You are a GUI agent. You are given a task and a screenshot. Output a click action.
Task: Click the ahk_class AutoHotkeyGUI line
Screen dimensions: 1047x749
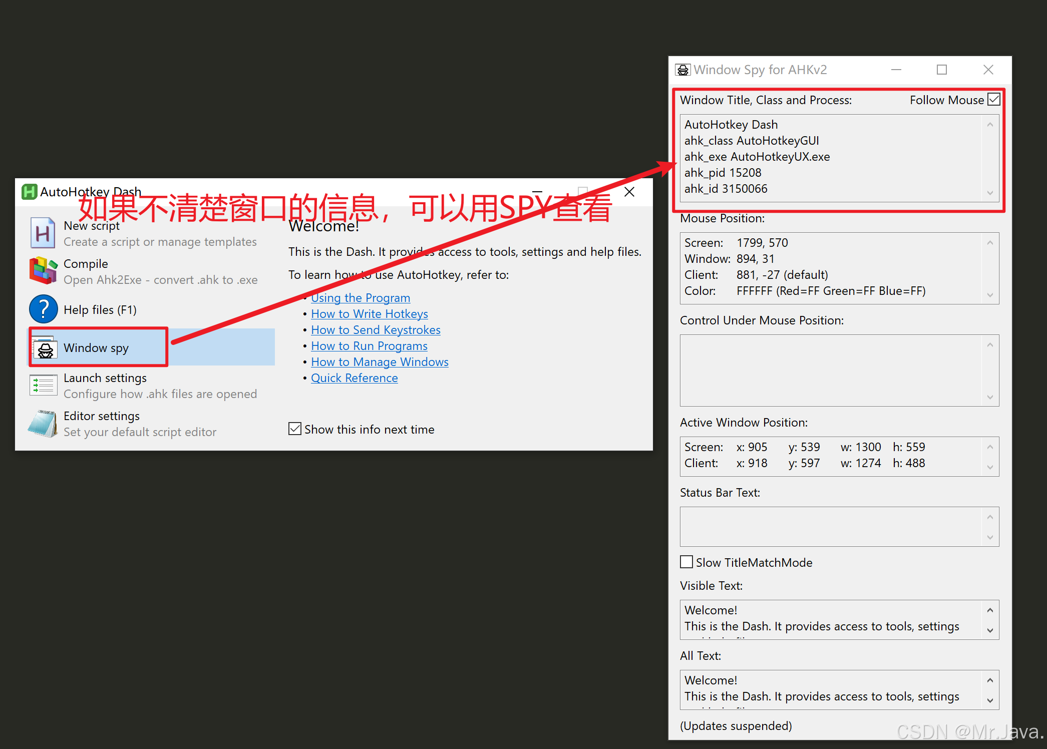(x=752, y=141)
